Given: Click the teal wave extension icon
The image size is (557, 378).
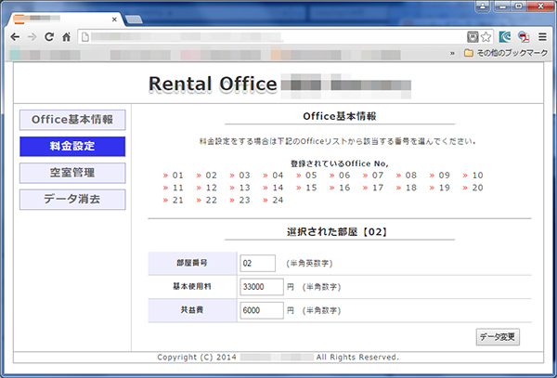Looking at the screenshot, I should tap(504, 36).
